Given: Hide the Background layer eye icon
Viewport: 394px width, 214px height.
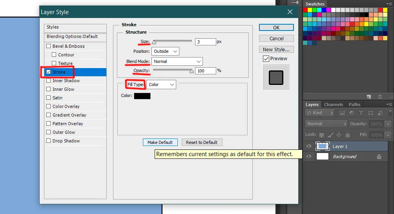Looking at the screenshot, I should point(309,156).
